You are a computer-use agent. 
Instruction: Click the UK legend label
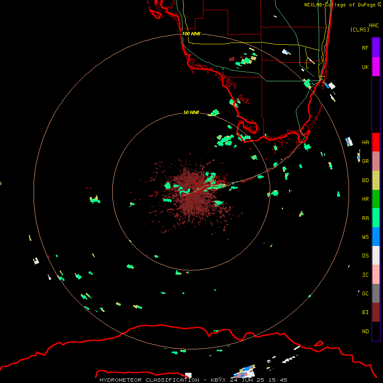click(x=365, y=67)
